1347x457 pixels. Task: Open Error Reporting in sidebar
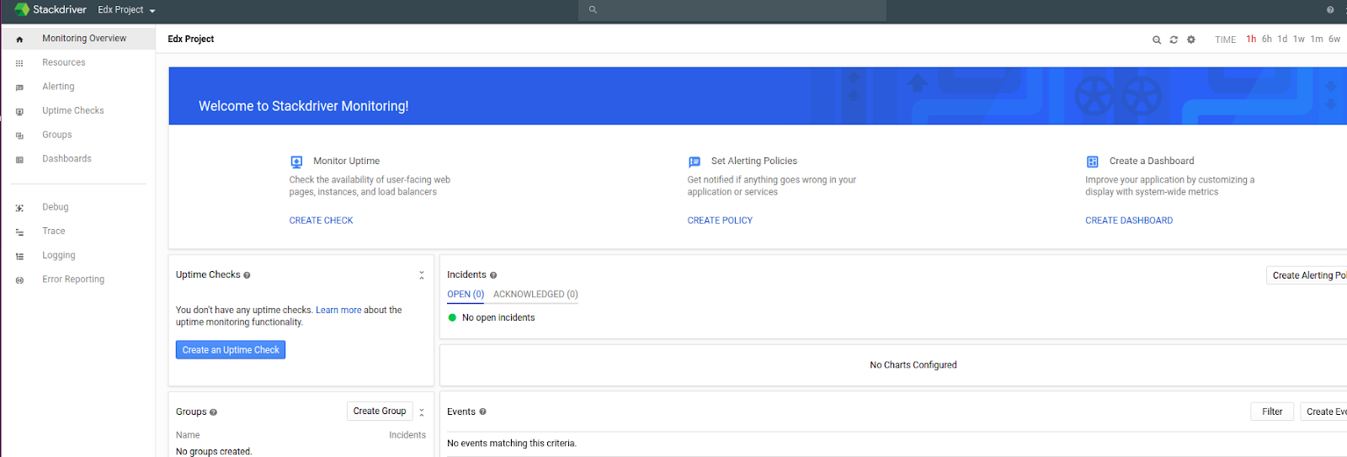pyautogui.click(x=73, y=279)
